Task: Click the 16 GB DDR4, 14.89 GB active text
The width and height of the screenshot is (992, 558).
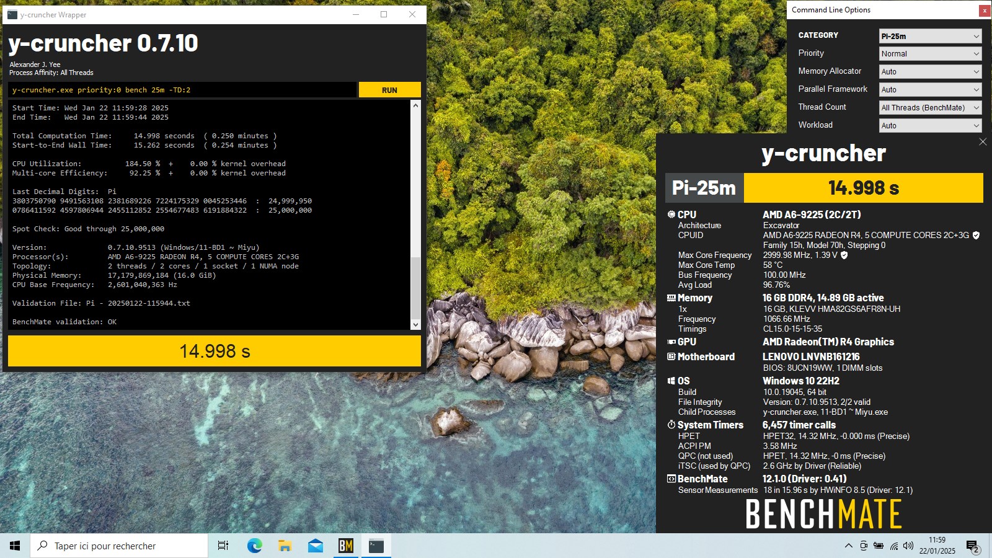Action: coord(823,298)
